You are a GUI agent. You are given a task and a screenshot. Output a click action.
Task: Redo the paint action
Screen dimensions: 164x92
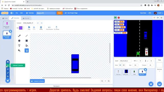pyautogui.click(x=42, y=23)
